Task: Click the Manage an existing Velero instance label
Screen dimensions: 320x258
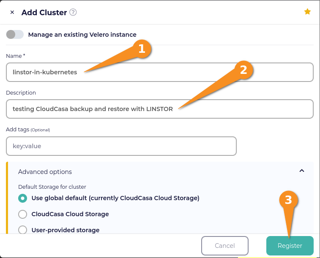Action: point(82,35)
